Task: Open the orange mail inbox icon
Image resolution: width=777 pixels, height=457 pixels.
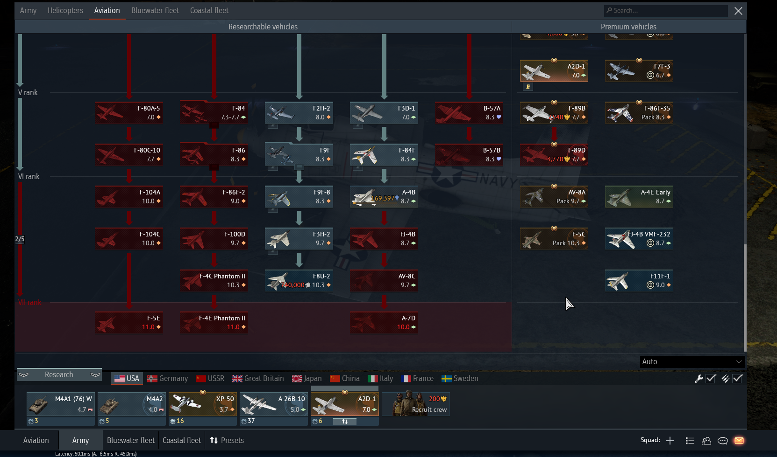Action: click(739, 441)
